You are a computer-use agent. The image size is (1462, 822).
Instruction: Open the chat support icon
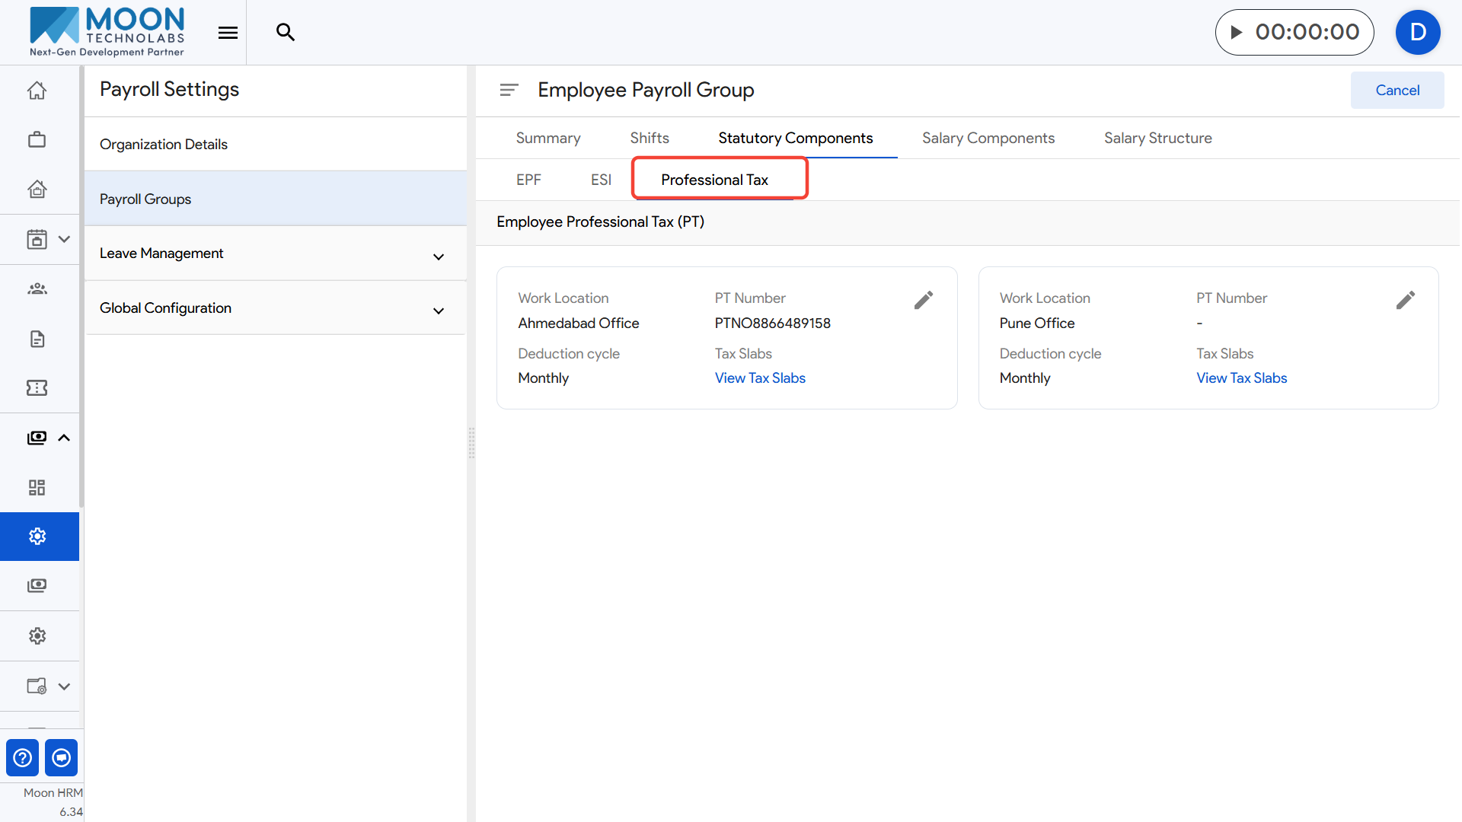coord(62,757)
